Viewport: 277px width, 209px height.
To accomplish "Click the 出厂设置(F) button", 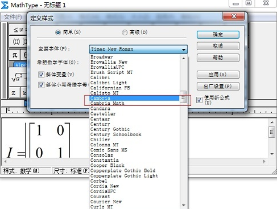I will tap(218, 87).
